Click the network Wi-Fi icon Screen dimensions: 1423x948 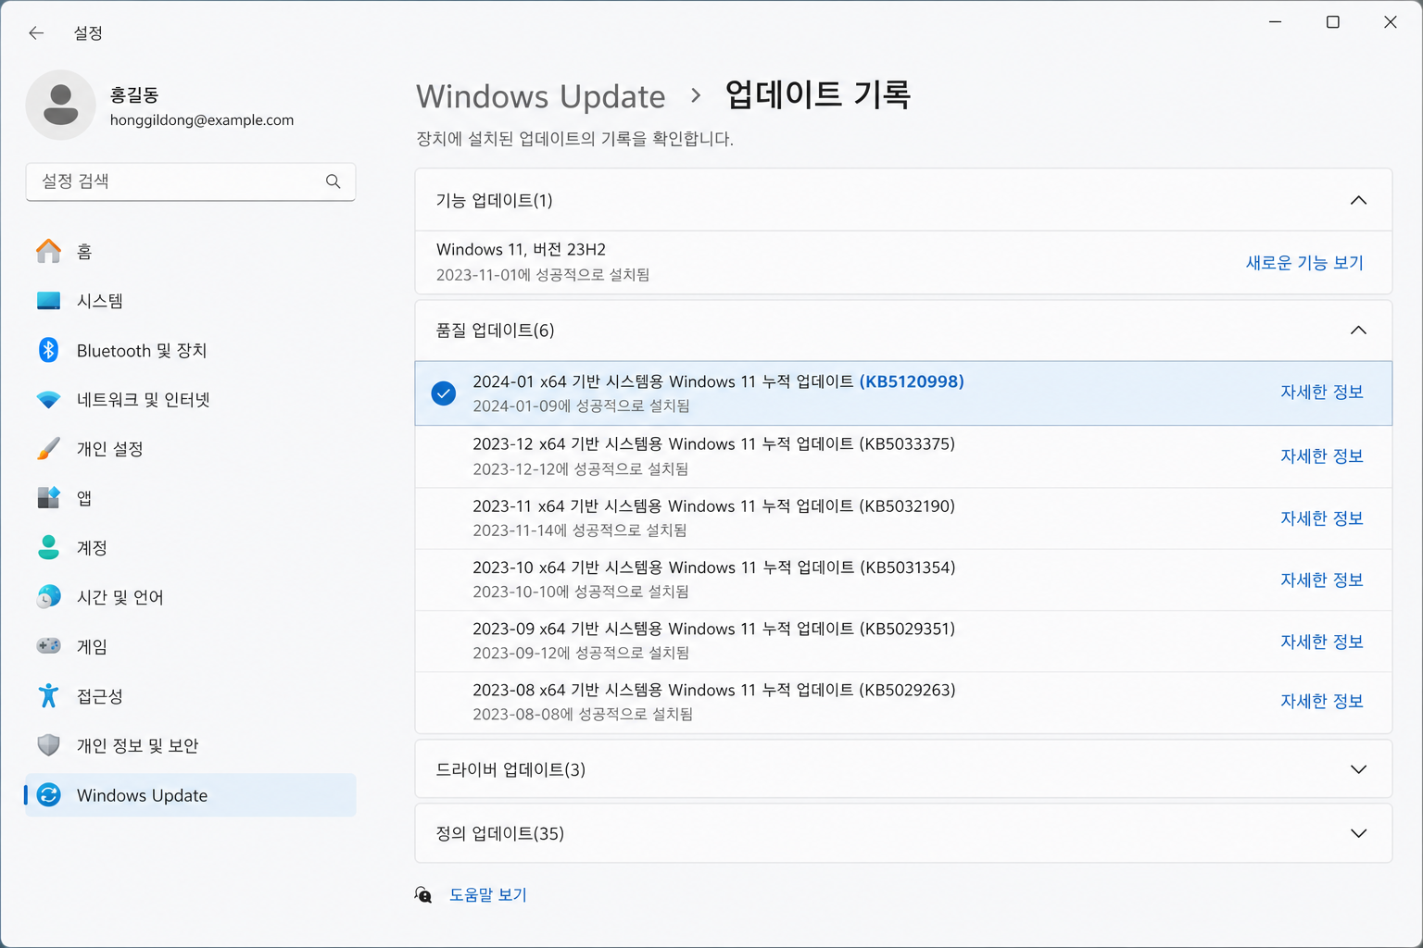pyautogui.click(x=49, y=400)
